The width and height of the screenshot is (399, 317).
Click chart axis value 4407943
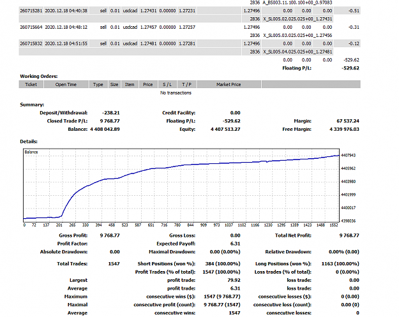[x=348, y=156]
